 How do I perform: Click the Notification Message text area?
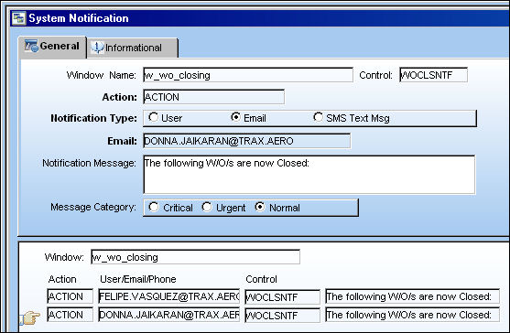(309, 175)
